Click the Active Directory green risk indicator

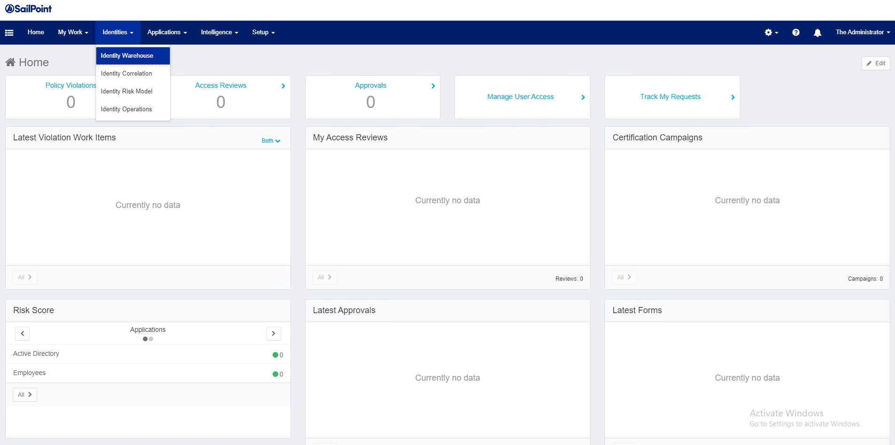[275, 355]
